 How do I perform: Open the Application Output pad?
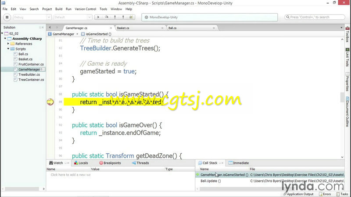pos(298,194)
